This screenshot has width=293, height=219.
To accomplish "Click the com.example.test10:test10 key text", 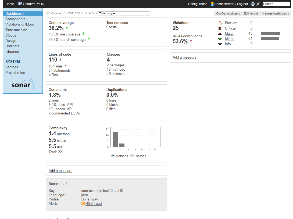I will click(x=102, y=191).
